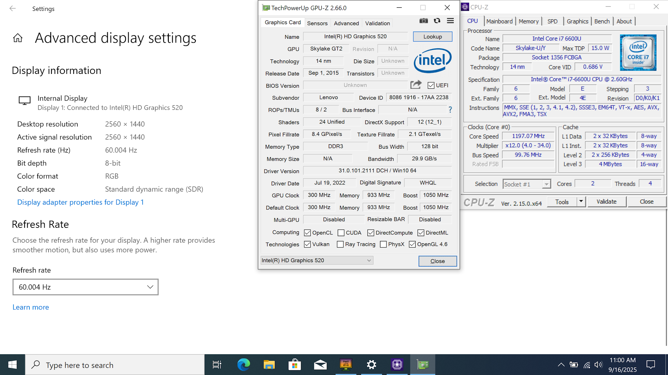Open Display adapter properties for Display 1
668x375 pixels.
[80, 202]
